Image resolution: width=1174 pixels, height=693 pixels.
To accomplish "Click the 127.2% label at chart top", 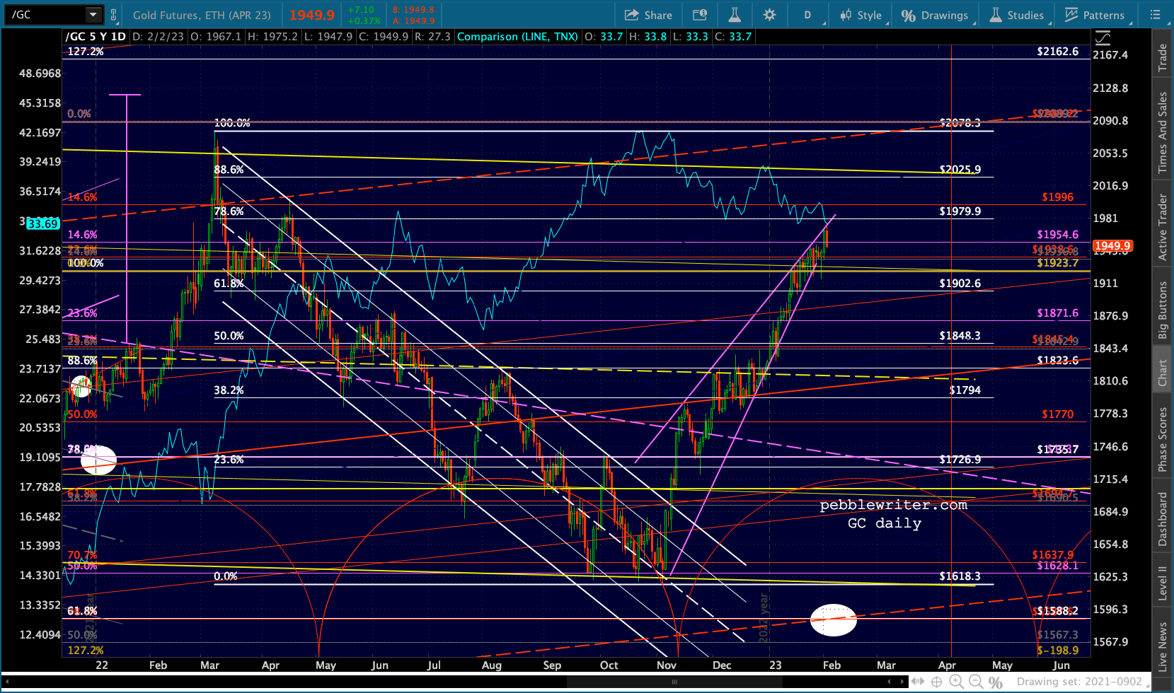I will pos(86,51).
